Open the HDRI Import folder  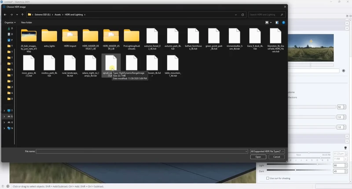pos(70,40)
